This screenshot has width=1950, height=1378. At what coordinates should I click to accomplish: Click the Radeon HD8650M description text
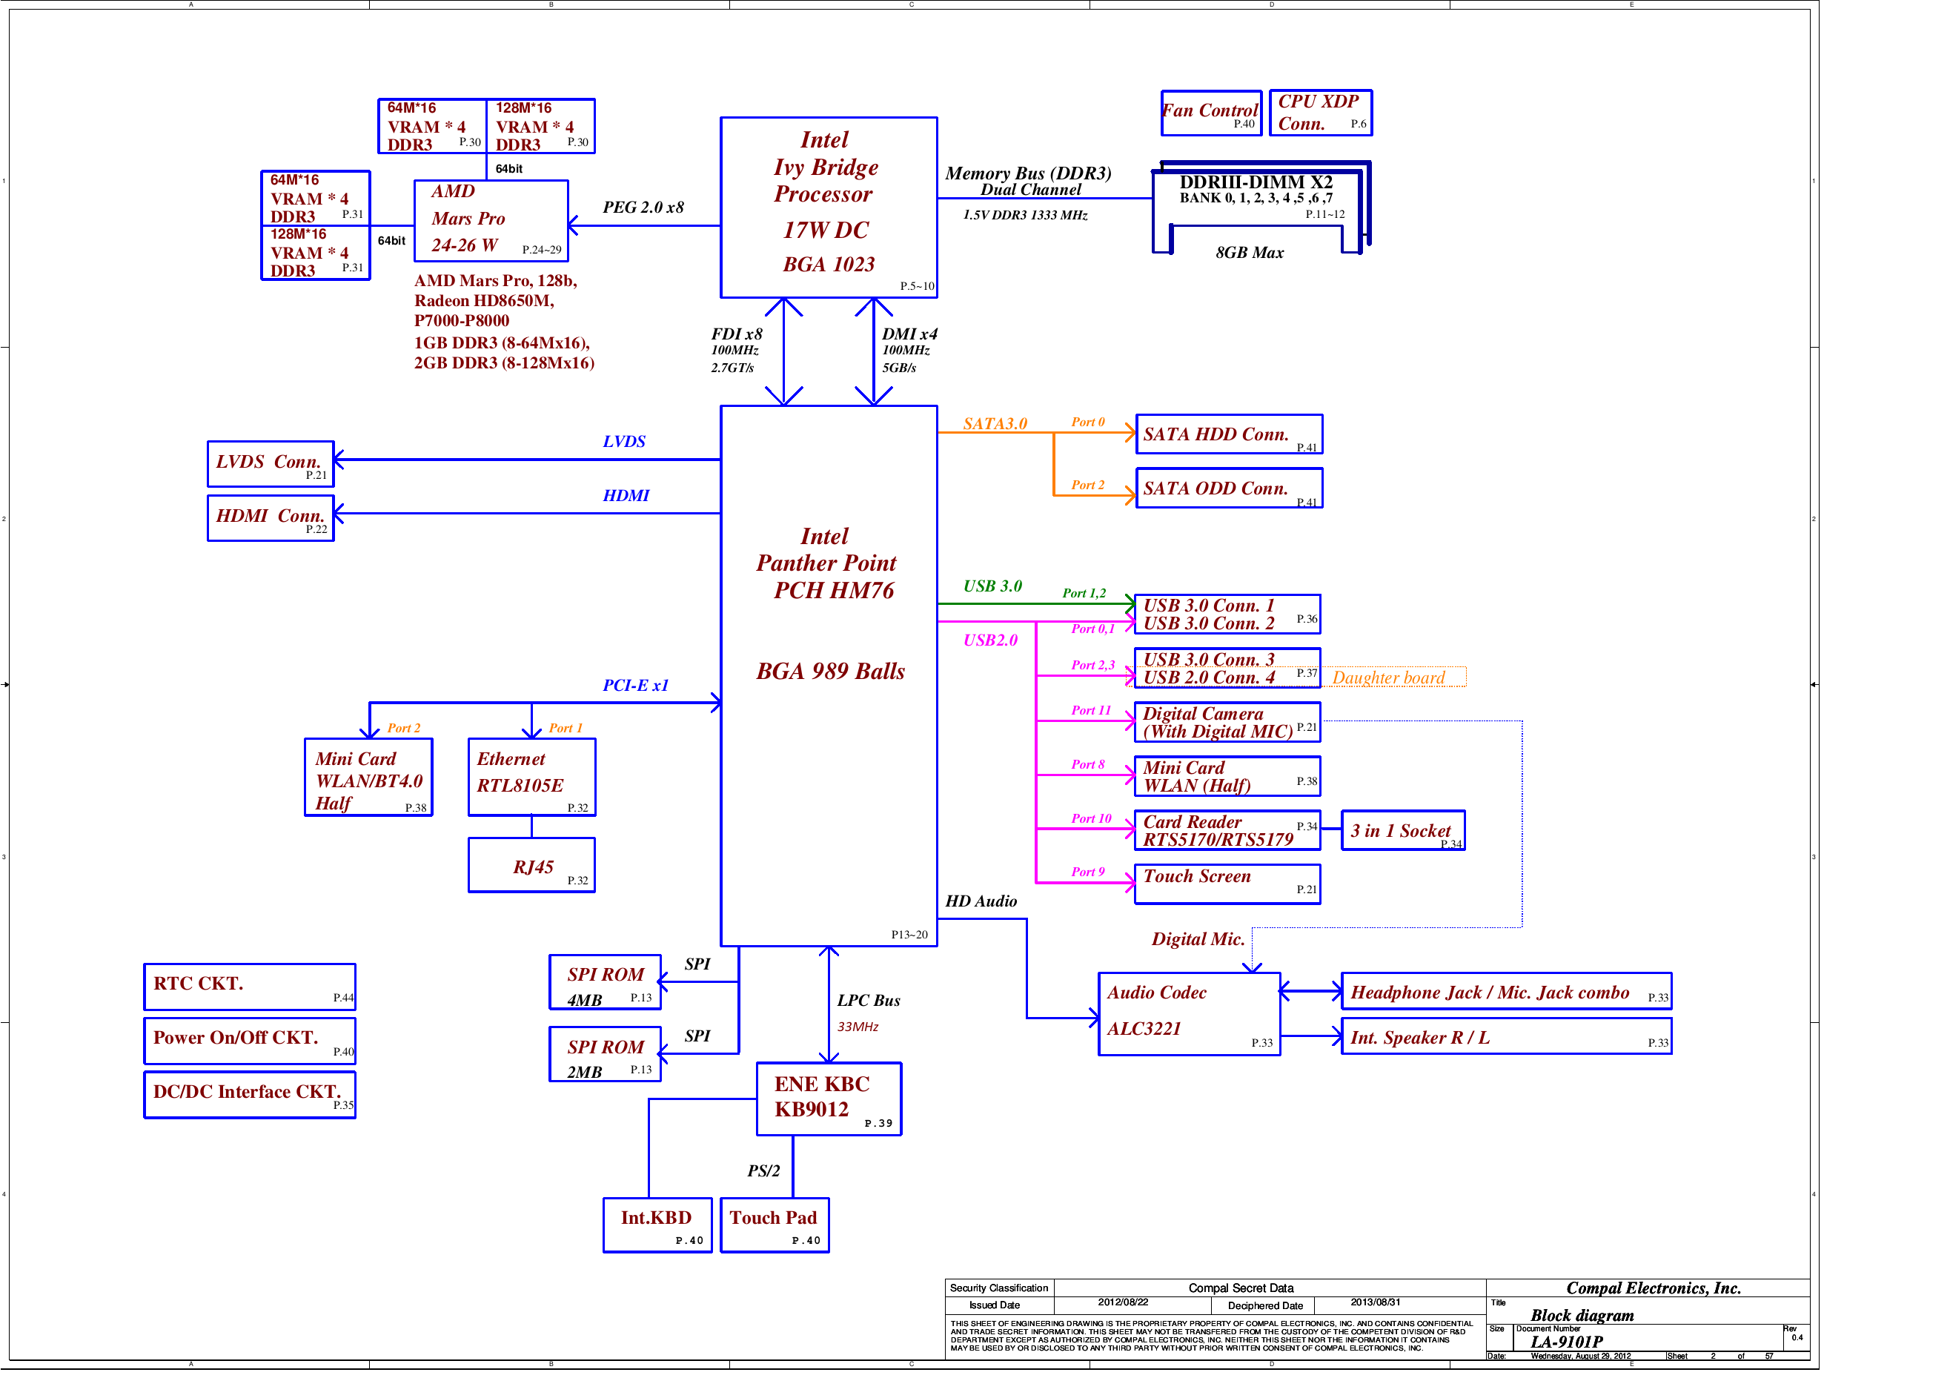pyautogui.click(x=484, y=301)
